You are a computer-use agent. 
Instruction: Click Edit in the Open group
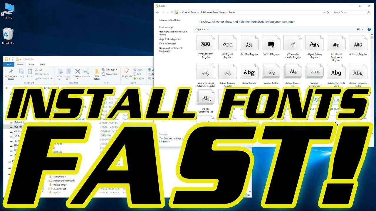point(137,74)
